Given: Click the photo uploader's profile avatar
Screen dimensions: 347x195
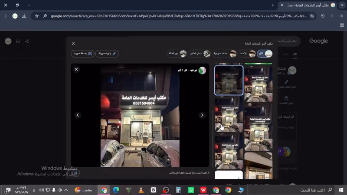Looking at the screenshot, I should click(202, 70).
